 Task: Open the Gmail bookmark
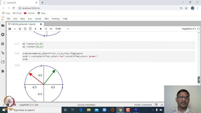tap(17, 13)
